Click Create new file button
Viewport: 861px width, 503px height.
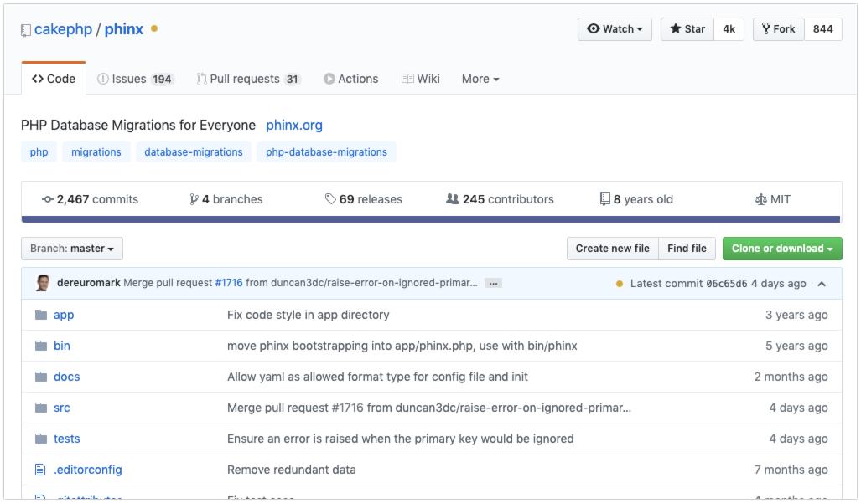(x=612, y=249)
